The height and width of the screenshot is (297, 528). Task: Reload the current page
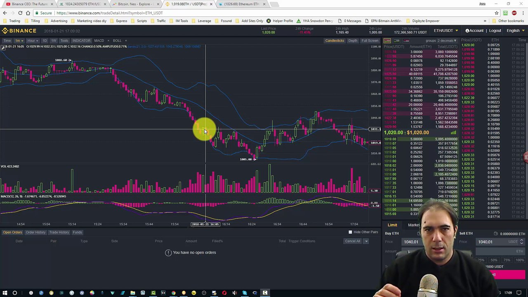tap(20, 13)
